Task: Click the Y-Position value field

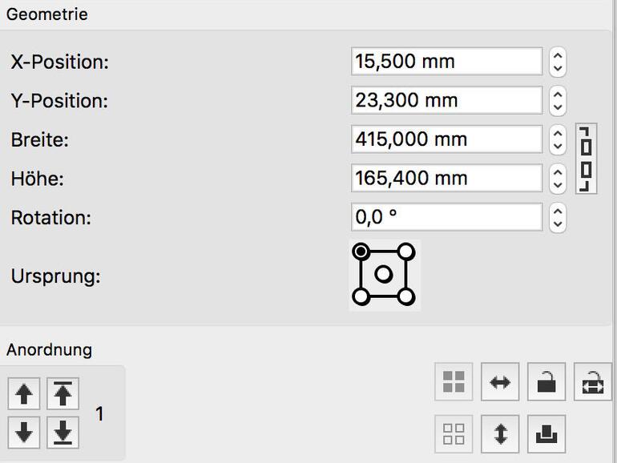Action: coord(446,101)
